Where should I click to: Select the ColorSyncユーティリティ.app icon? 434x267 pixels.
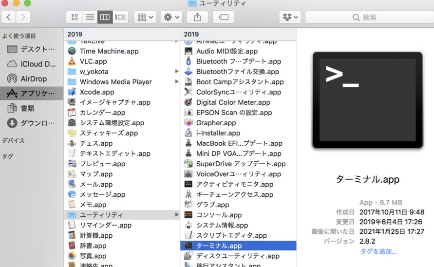click(188, 92)
